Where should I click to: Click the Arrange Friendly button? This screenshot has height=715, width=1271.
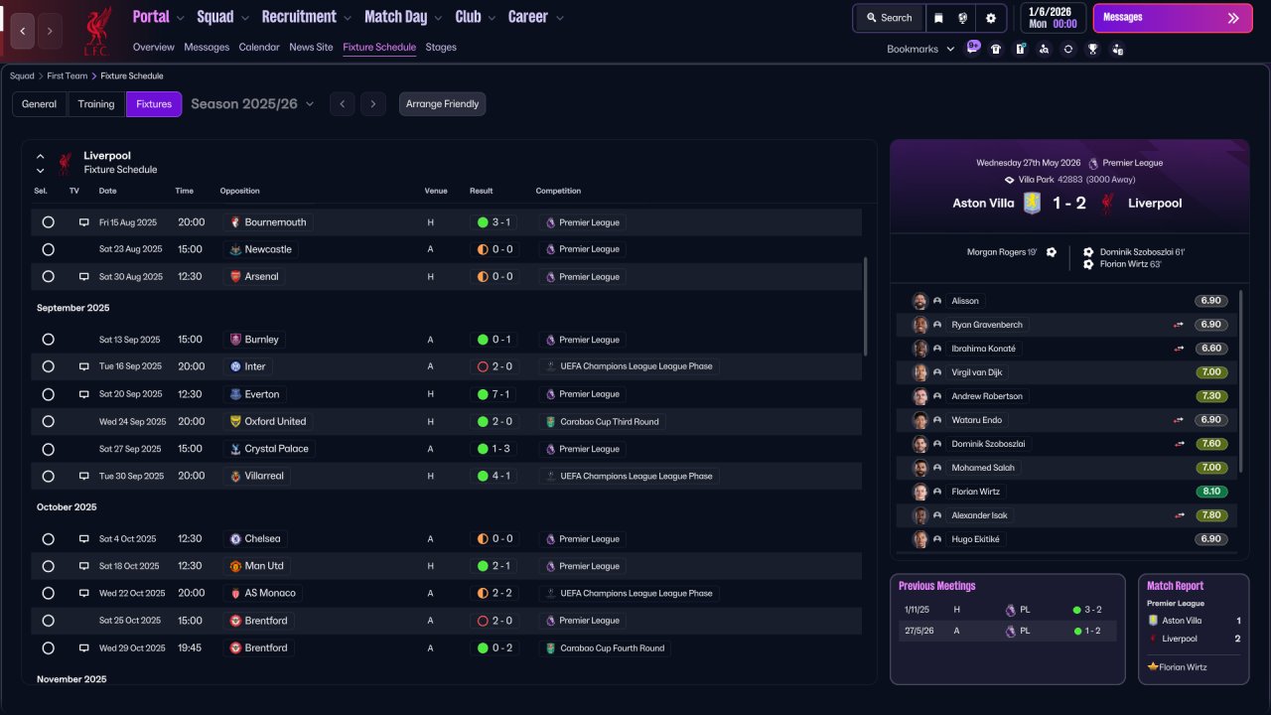pyautogui.click(x=442, y=104)
